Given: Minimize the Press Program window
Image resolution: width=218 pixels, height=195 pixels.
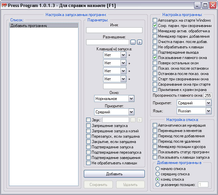Looking at the screenshot, I should [x=197, y=5].
